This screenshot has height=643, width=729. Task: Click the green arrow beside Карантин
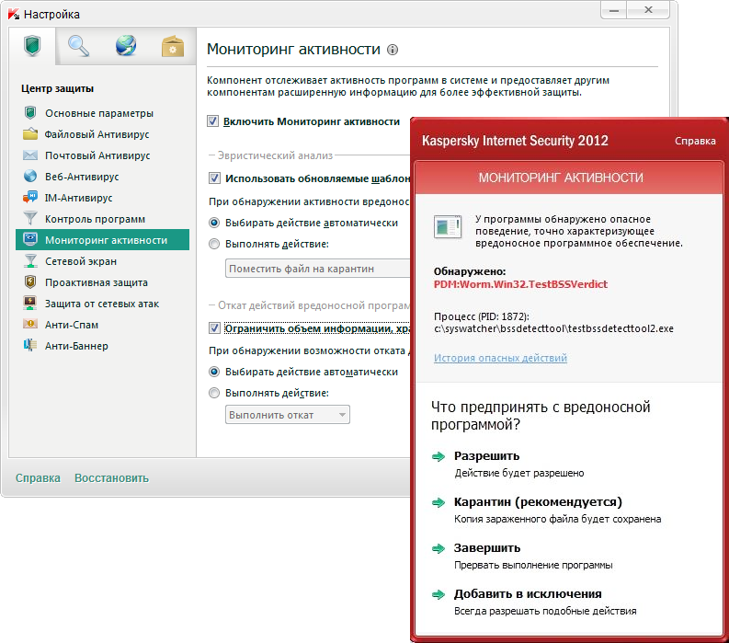[439, 502]
